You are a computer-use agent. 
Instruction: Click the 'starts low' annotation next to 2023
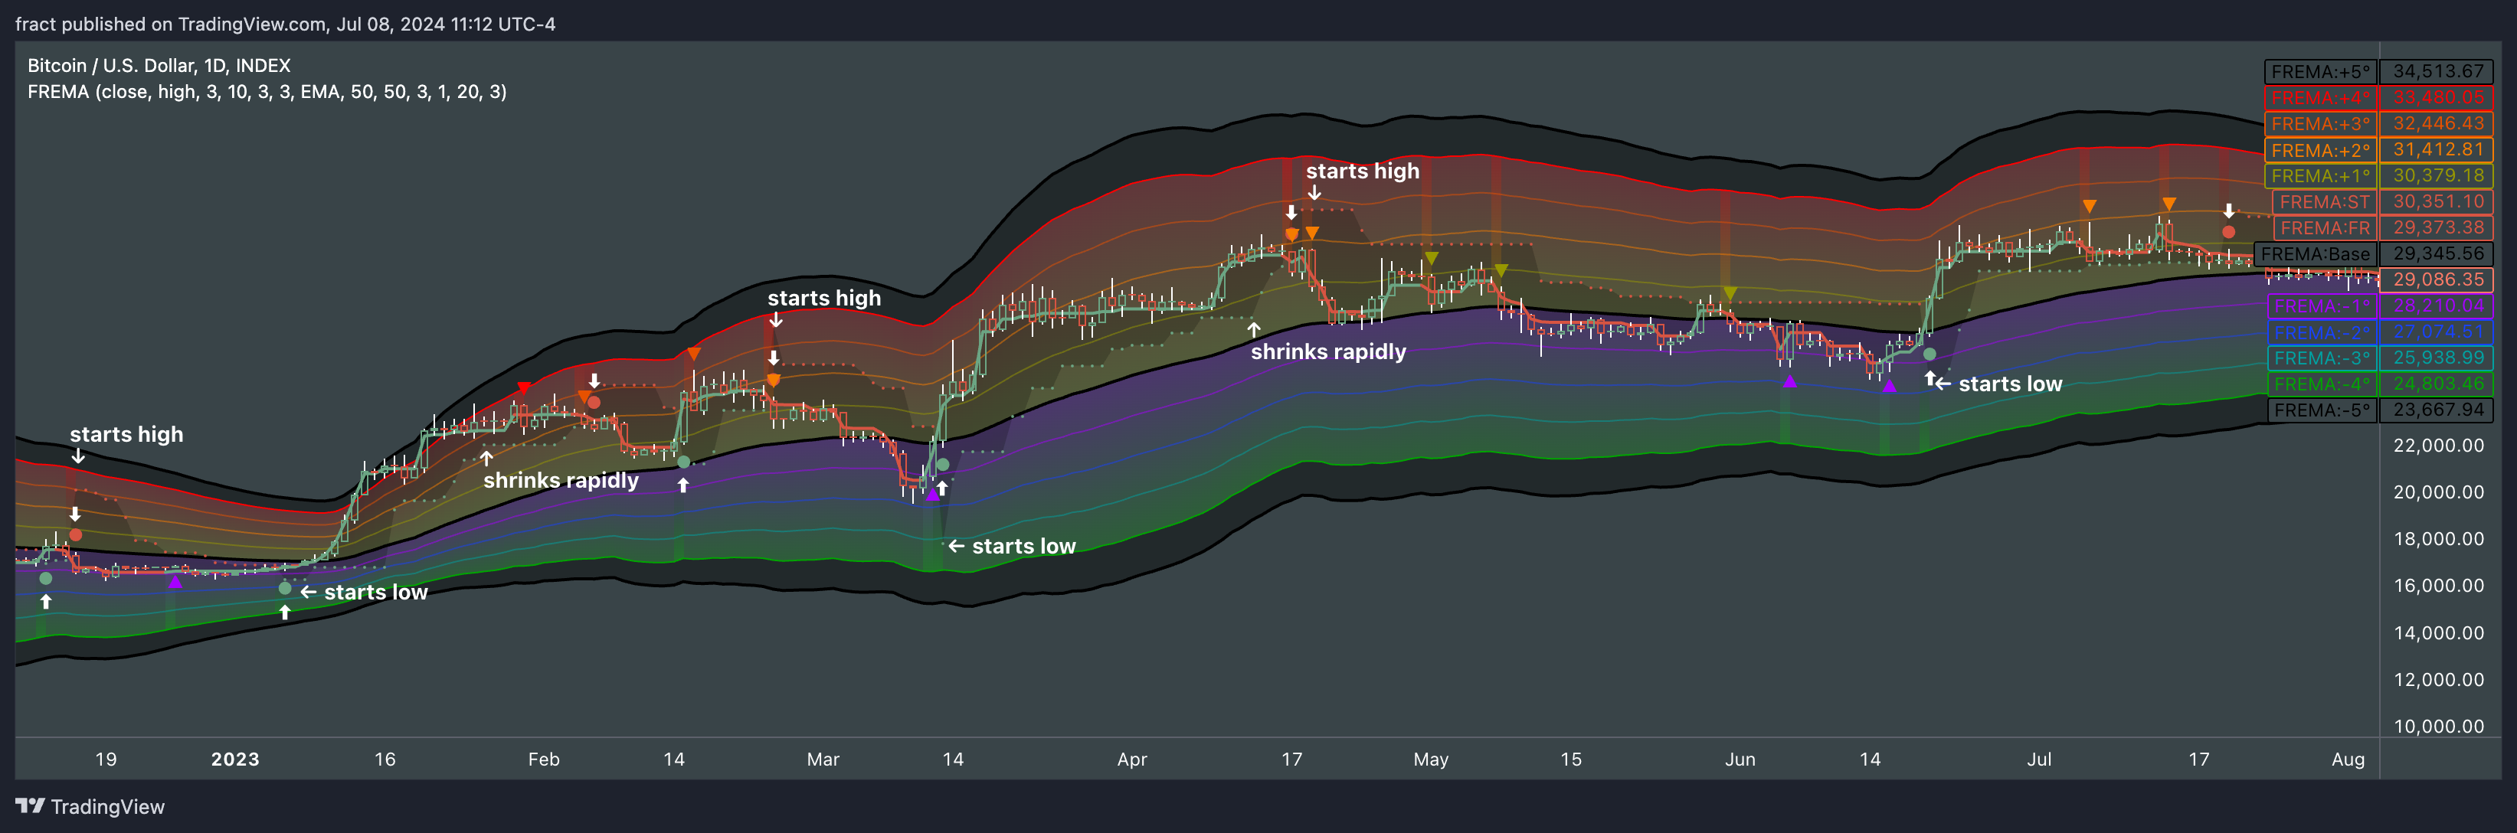pos(375,593)
